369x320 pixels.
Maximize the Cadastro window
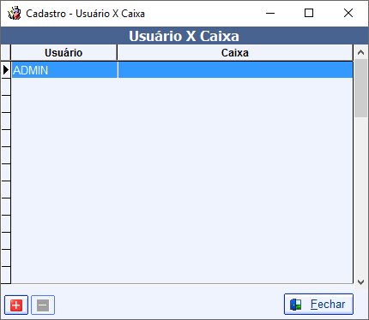coord(309,13)
